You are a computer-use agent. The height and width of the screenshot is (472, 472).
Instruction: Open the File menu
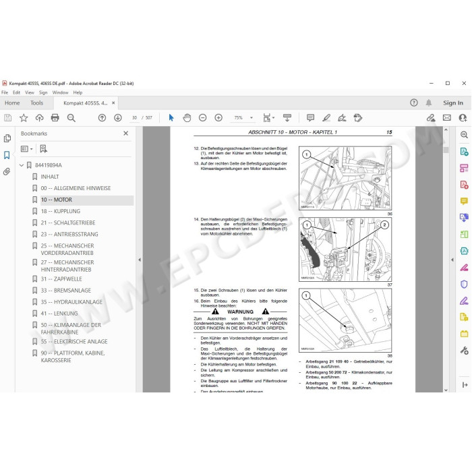point(5,92)
